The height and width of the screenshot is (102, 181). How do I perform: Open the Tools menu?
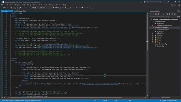(x=40, y=5)
